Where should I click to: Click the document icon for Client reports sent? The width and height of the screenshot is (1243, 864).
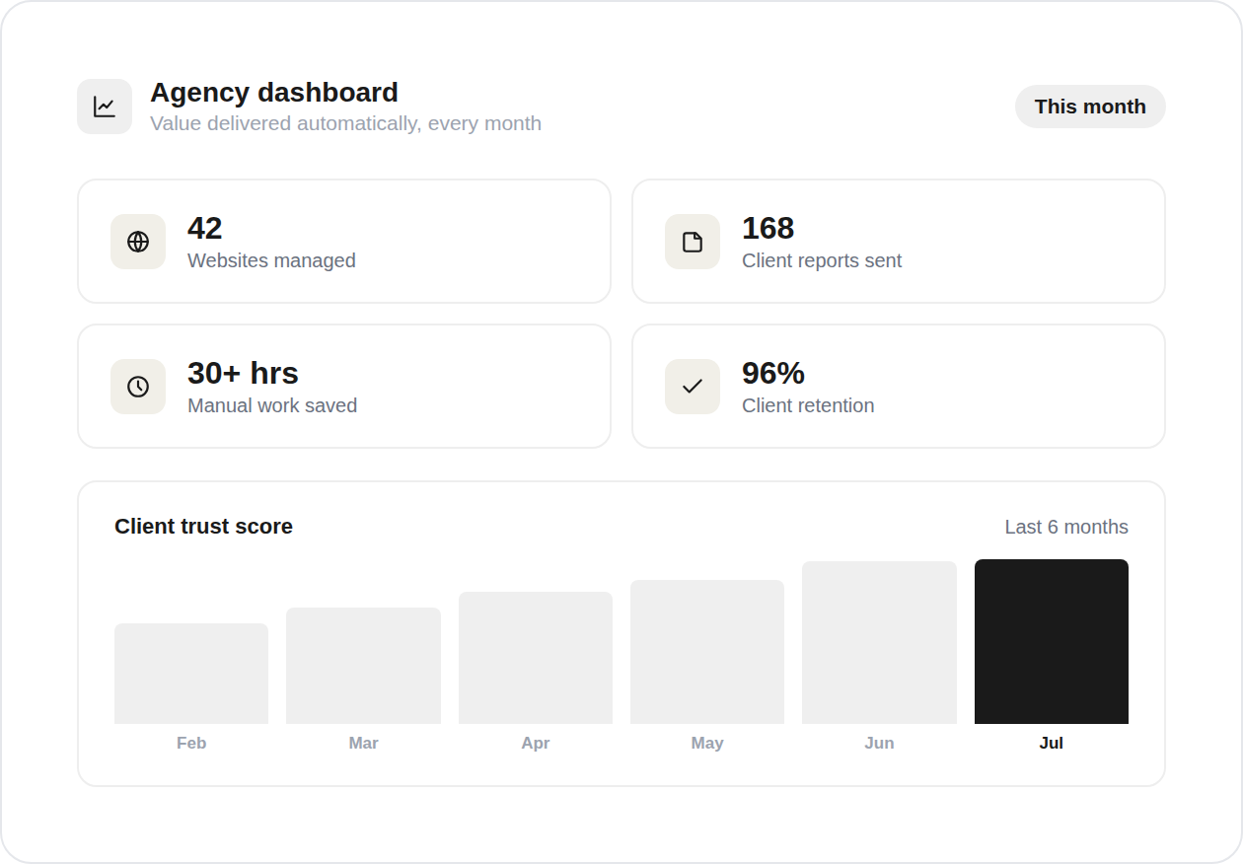click(693, 242)
